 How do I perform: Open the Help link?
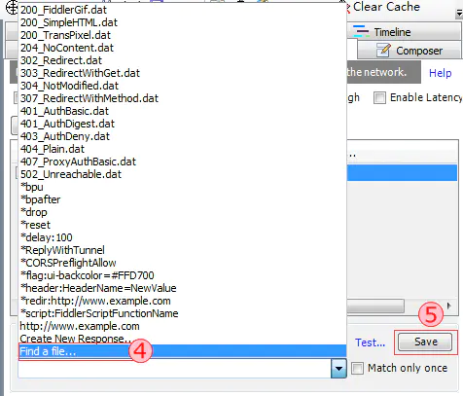click(440, 73)
